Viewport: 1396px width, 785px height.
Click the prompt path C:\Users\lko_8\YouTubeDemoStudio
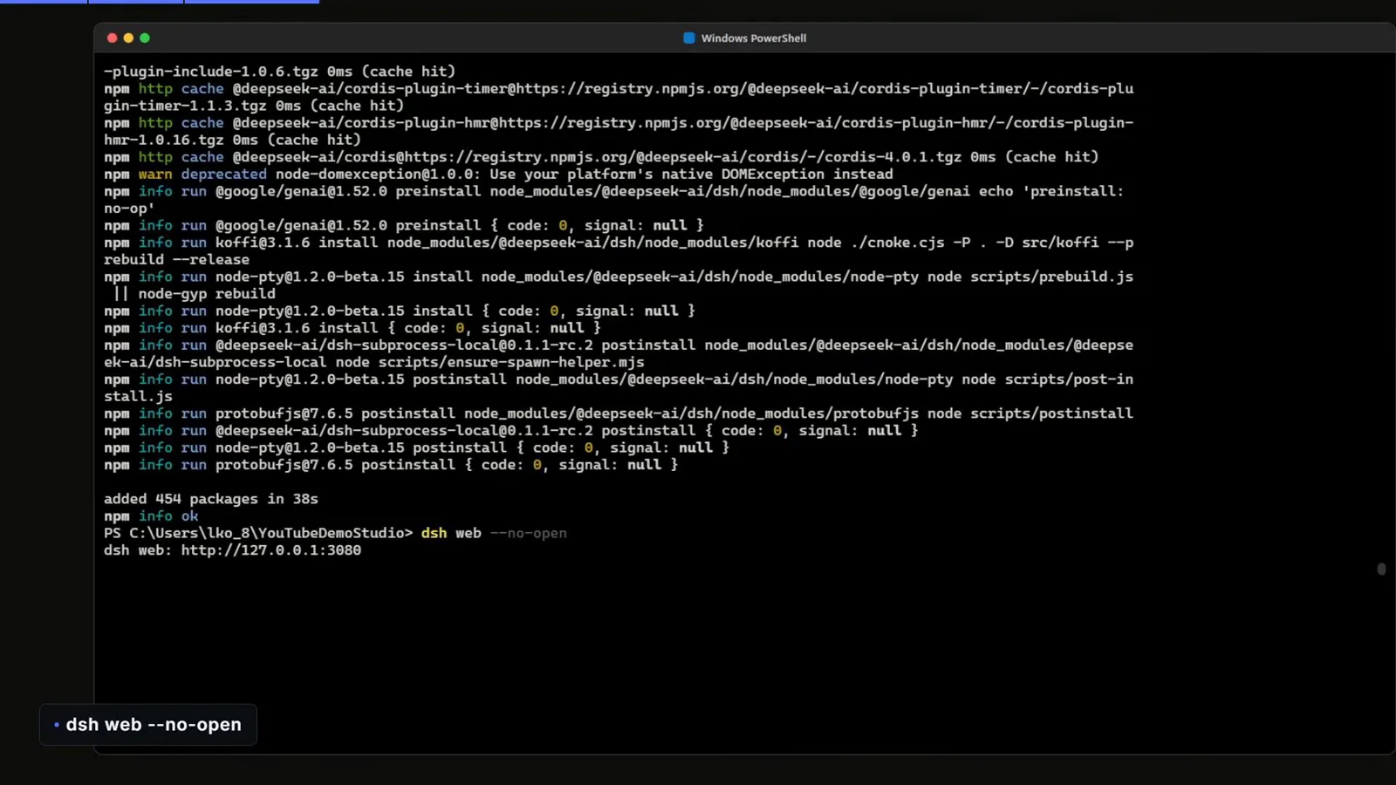(267, 533)
